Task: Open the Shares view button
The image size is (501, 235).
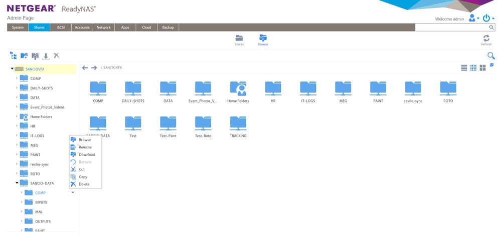Action: tap(239, 39)
